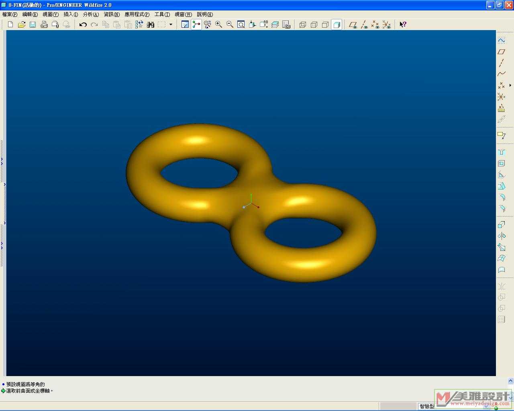Toggle datum planes display
Image resolution: width=514 pixels, height=411 pixels.
(x=353, y=24)
